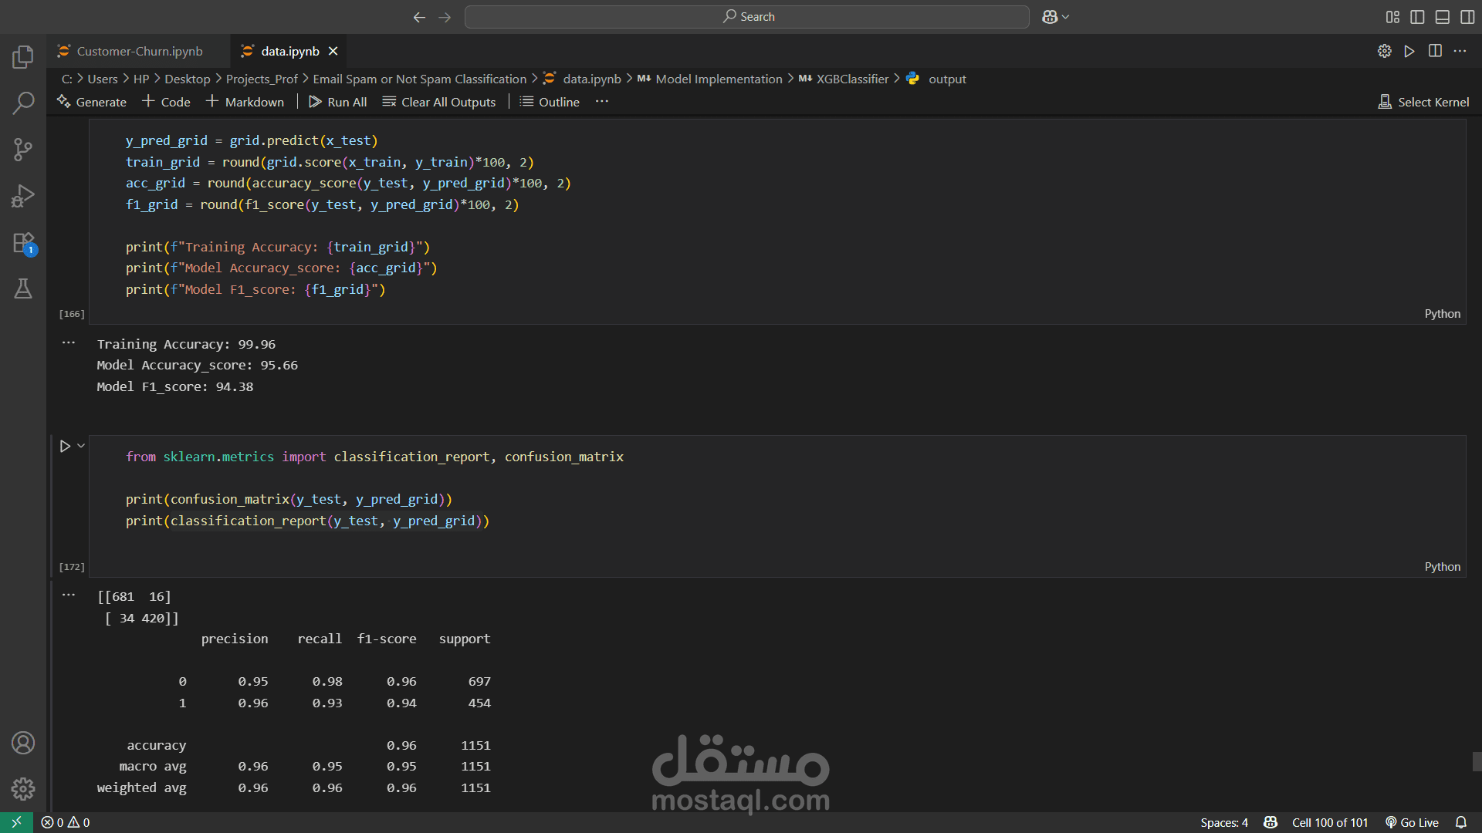Click Generate in notebook toolbar
This screenshot has width=1482, height=833.
coord(92,102)
